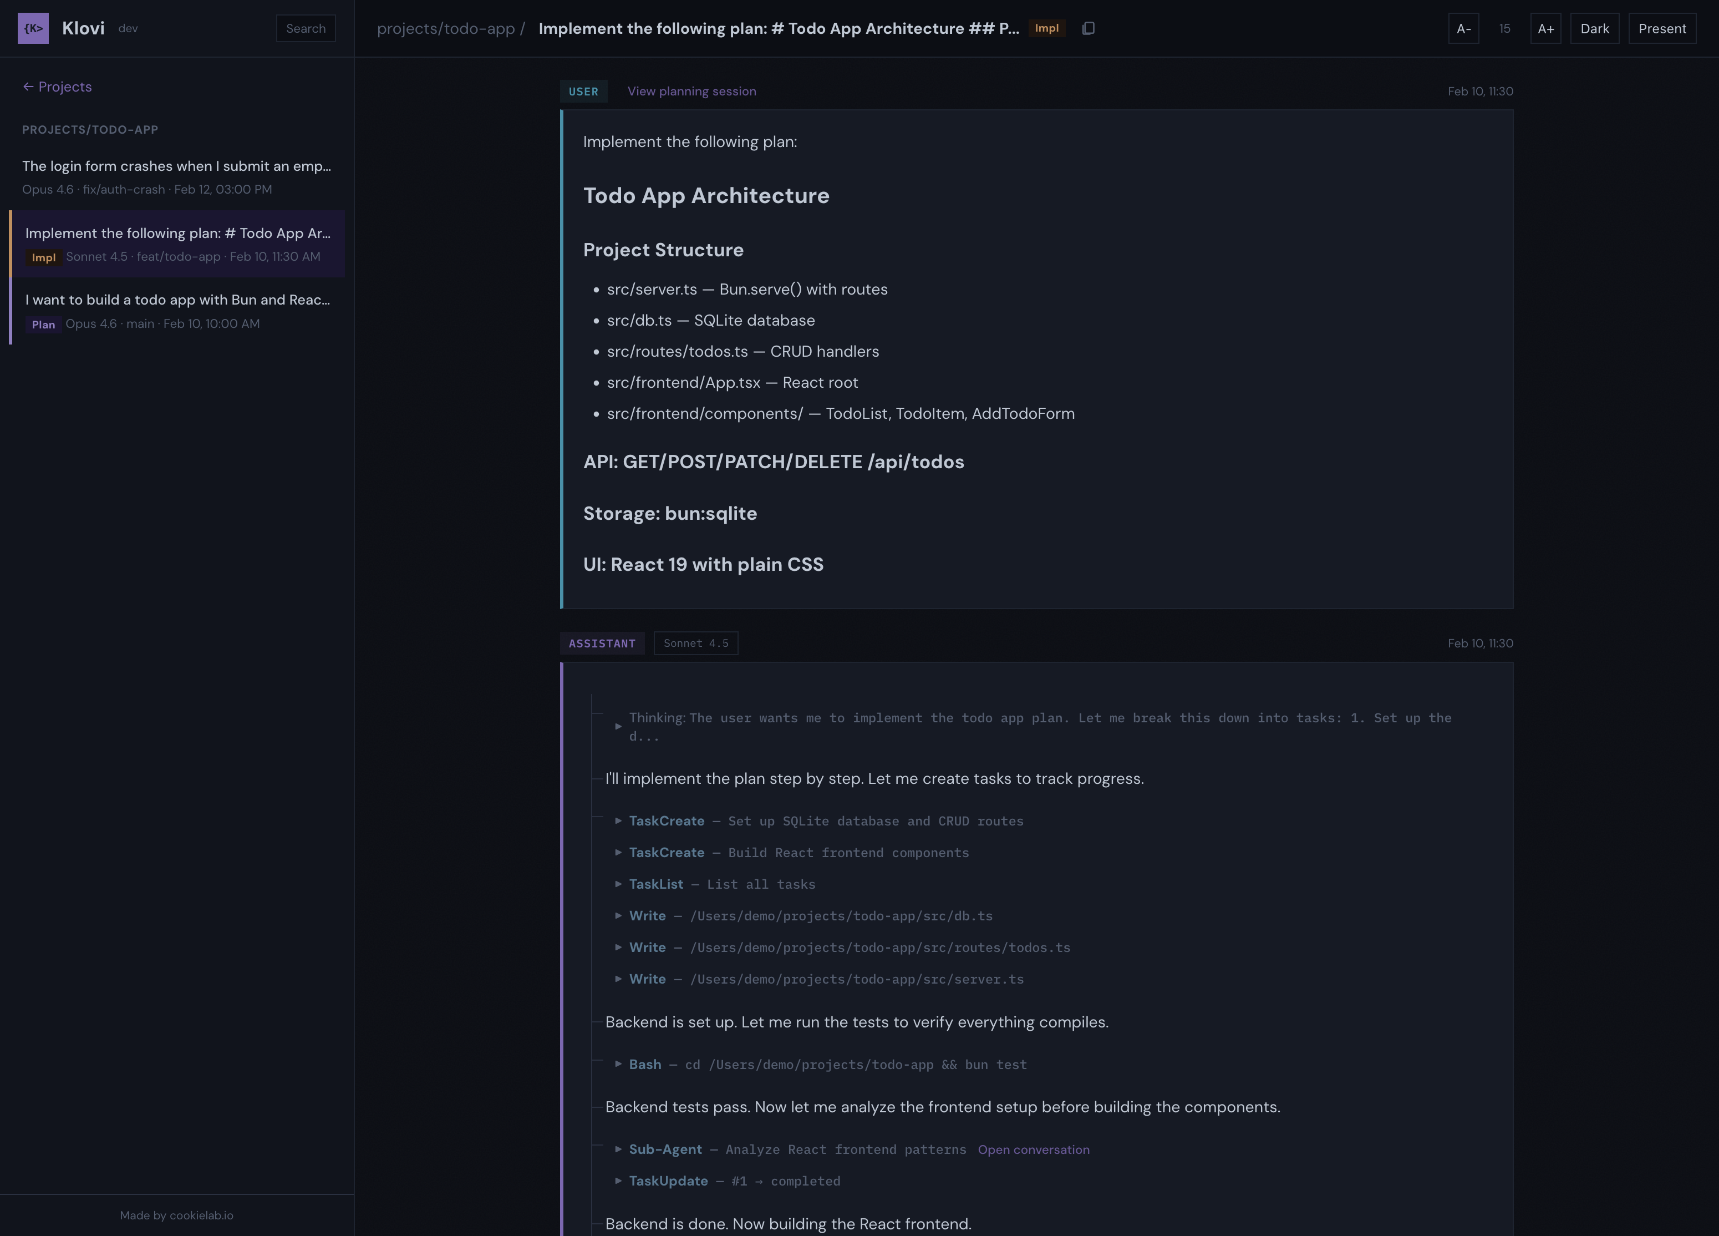Image resolution: width=1719 pixels, height=1236 pixels.
Task: Copy the conversation title using copy icon
Action: coord(1089,28)
